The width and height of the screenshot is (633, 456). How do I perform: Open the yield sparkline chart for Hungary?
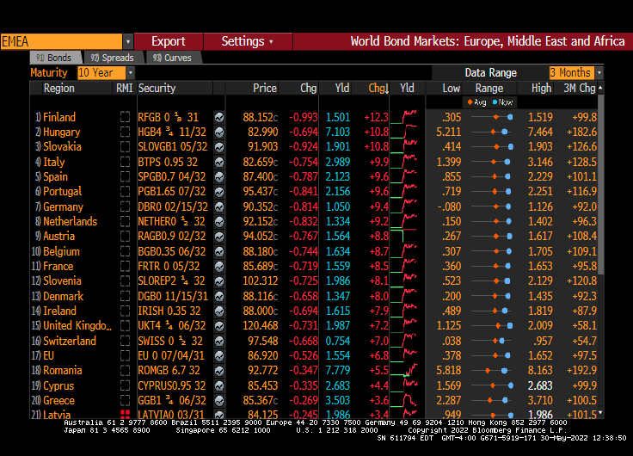(x=409, y=132)
